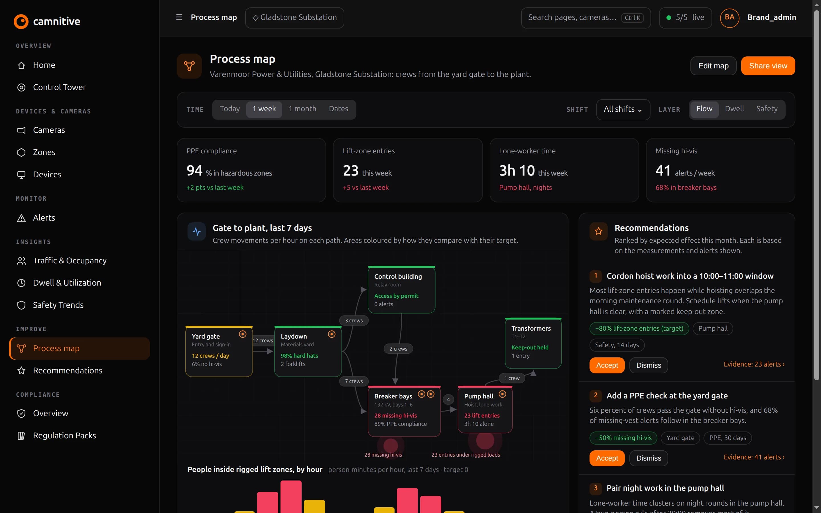Image resolution: width=821 pixels, height=513 pixels.
Task: Open Home from the sidebar
Action: pyautogui.click(x=79, y=65)
